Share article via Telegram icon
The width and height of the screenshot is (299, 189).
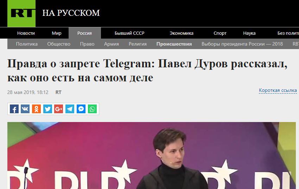tap(70, 109)
